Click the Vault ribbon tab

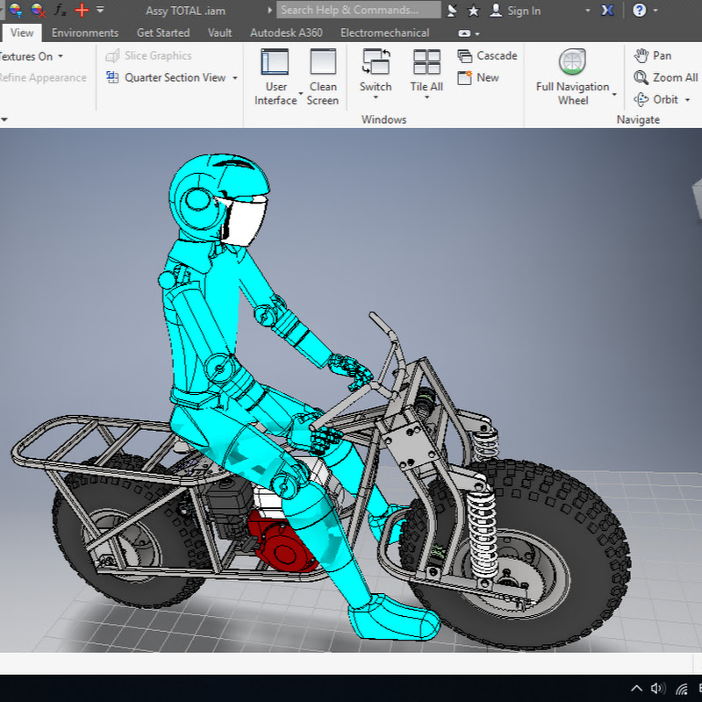tap(220, 32)
